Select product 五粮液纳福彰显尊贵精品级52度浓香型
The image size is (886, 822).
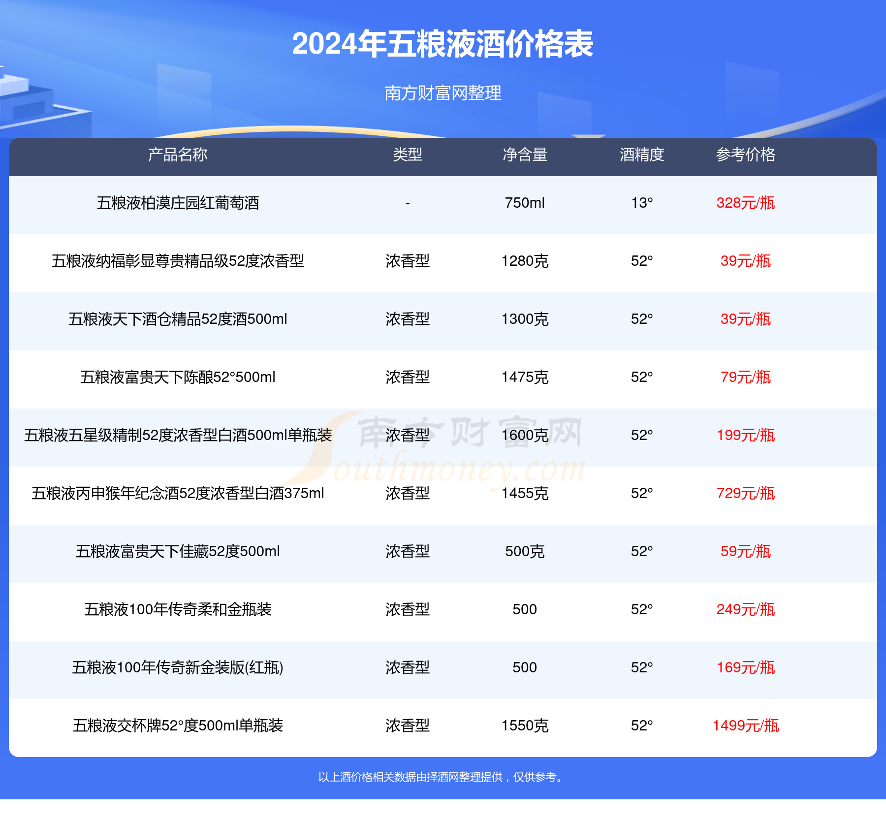point(178,261)
